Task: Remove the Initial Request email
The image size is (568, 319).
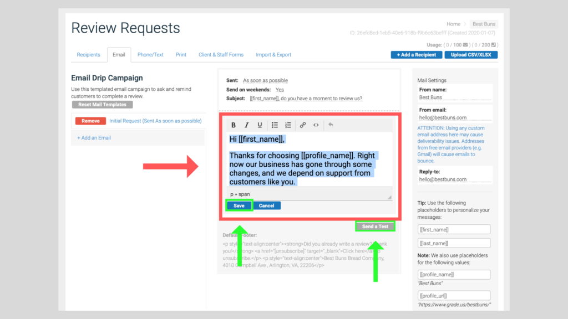Action: pos(90,121)
